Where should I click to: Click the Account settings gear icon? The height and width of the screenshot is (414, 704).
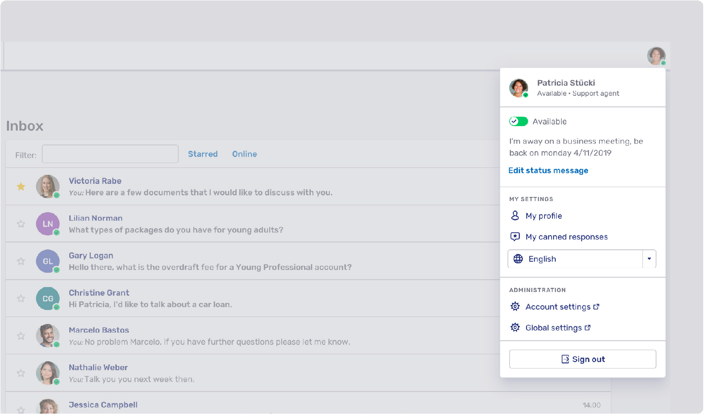click(x=515, y=307)
